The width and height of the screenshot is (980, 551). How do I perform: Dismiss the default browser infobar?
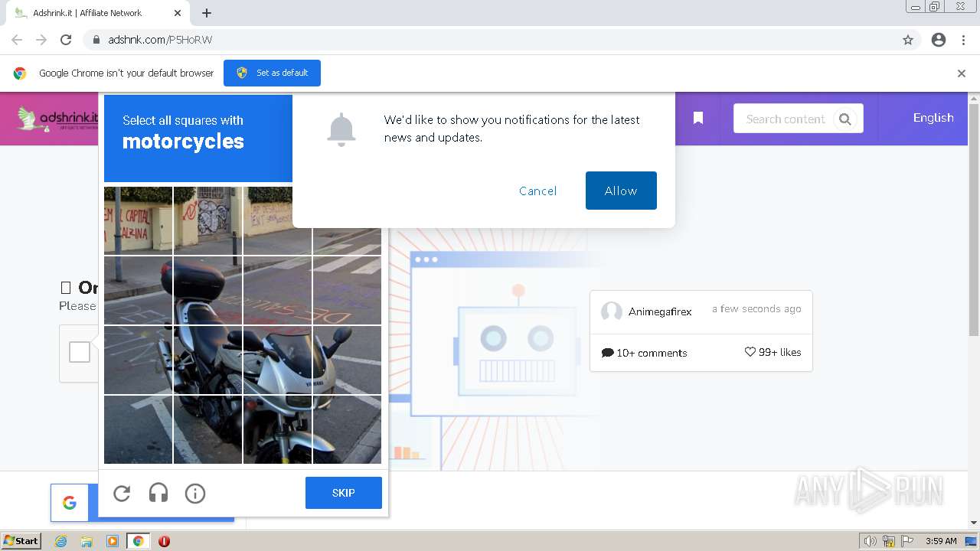pyautogui.click(x=962, y=73)
